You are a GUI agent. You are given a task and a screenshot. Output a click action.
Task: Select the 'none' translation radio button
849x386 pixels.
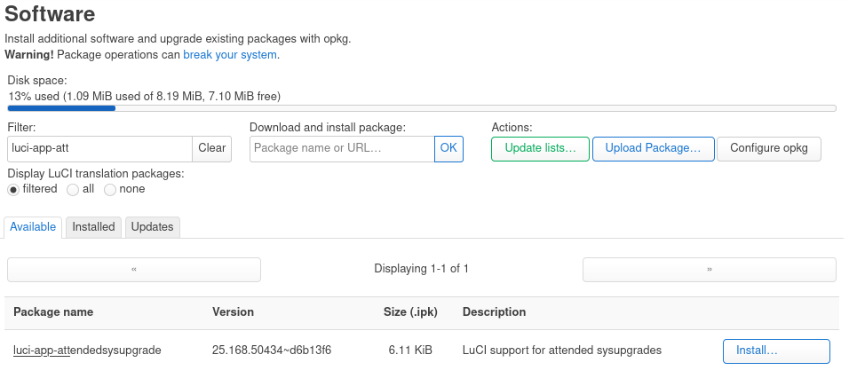(x=110, y=190)
